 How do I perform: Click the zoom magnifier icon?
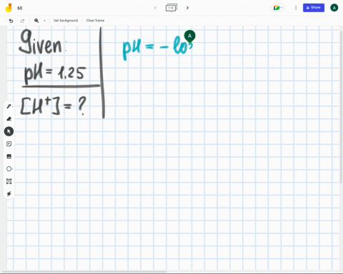pos(36,21)
